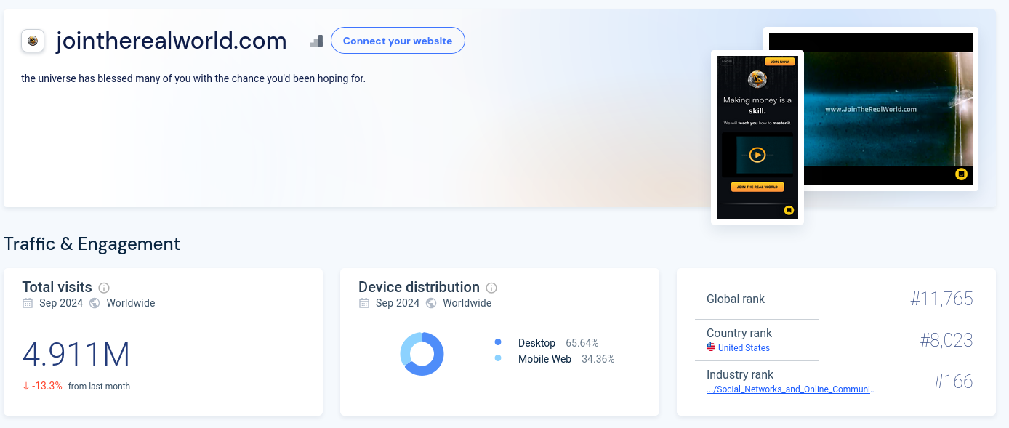Open the United States country rank link

click(744, 348)
